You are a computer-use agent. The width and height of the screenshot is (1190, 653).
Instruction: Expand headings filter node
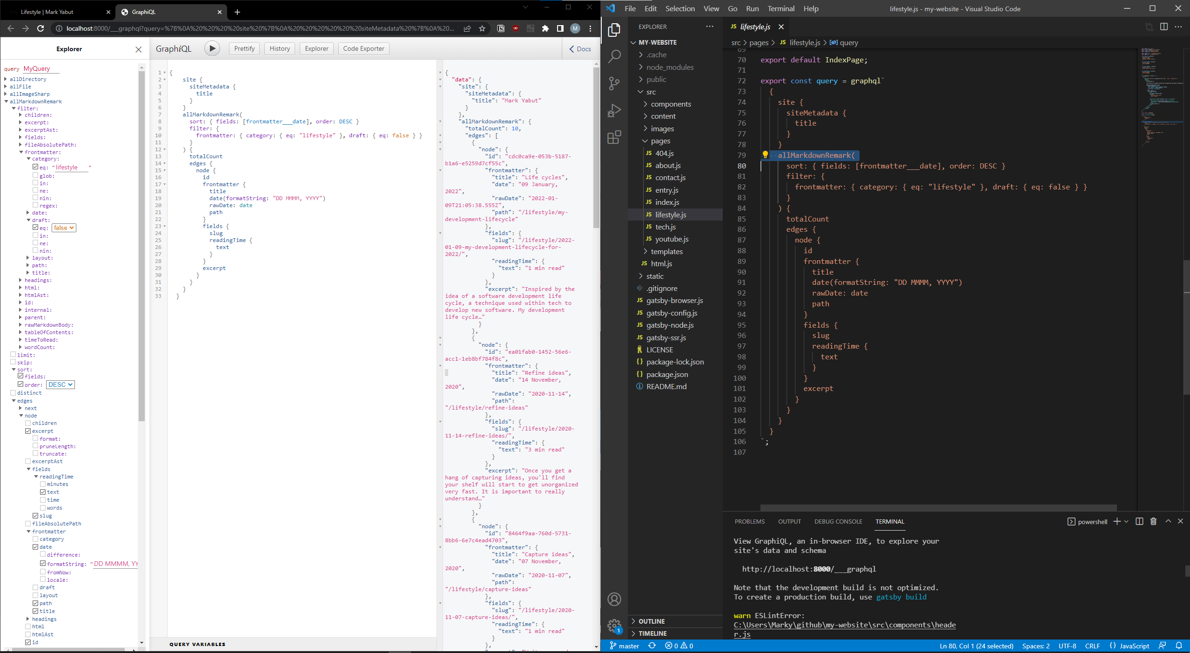[x=20, y=280]
